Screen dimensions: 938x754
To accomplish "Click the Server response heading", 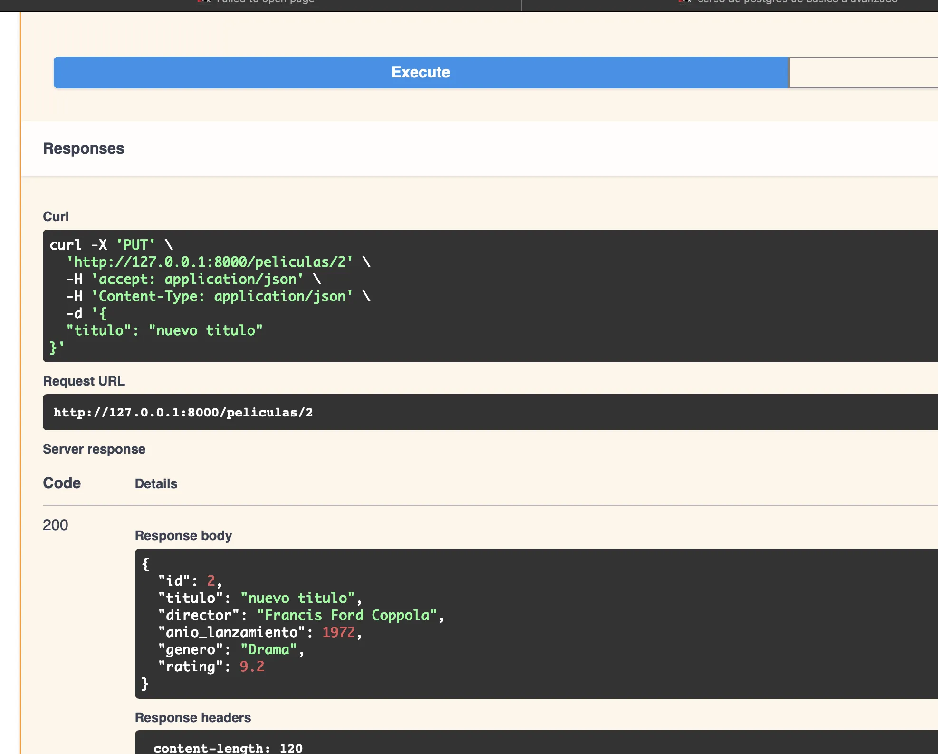I will pos(94,449).
